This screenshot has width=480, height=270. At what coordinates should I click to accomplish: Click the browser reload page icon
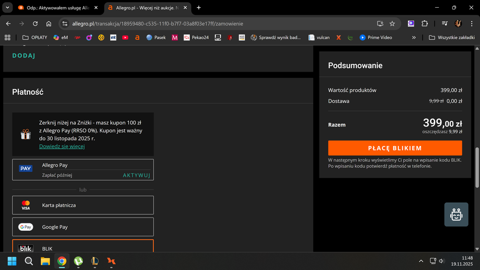[35, 24]
